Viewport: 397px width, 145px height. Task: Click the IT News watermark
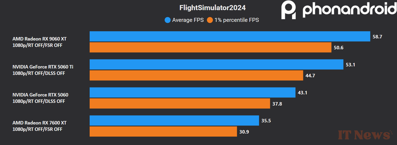pyautogui.click(x=364, y=135)
